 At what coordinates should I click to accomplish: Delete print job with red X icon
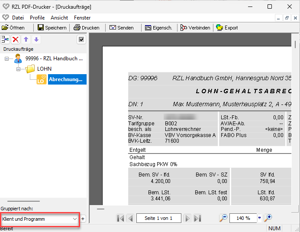pos(16,39)
